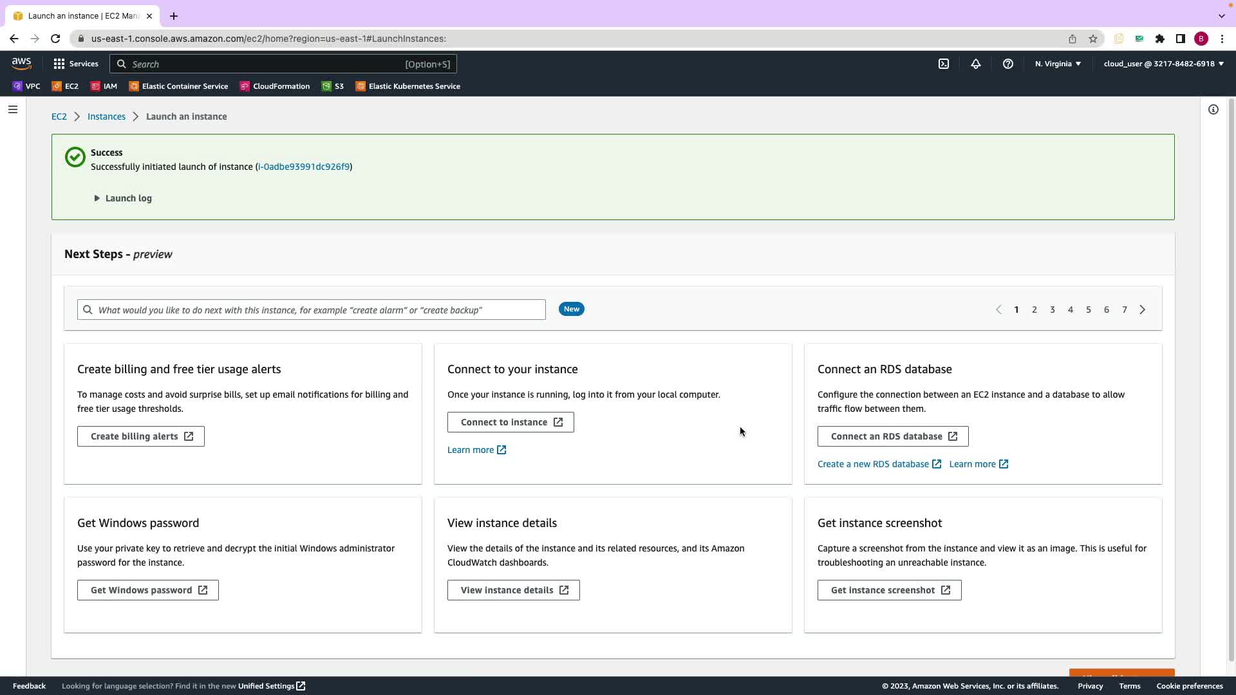This screenshot has width=1236, height=695.
Task: Open the N. Virginia region dropdown
Action: [1058, 64]
